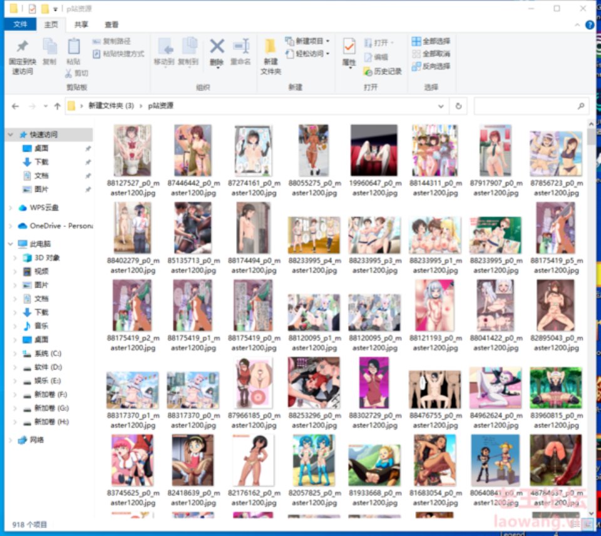The width and height of the screenshot is (601, 536).
Task: Open 历史记录 file history
Action: click(382, 71)
